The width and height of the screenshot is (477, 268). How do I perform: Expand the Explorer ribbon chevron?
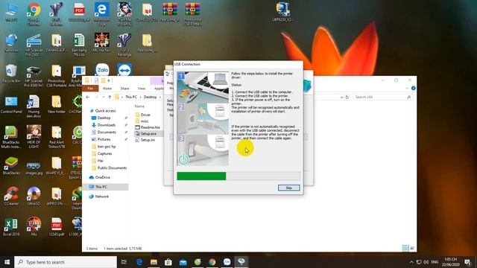coord(407,88)
